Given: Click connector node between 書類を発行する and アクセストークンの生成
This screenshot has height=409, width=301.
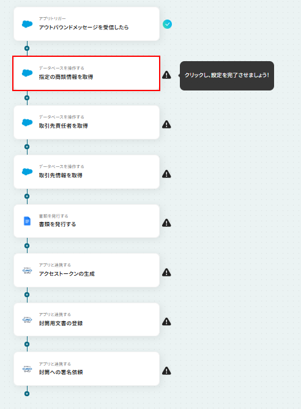Looking at the screenshot, I should tap(27, 246).
